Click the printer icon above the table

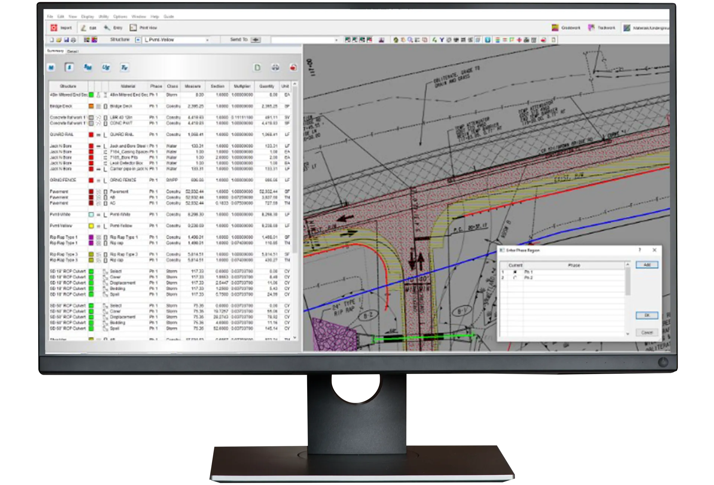[x=275, y=67]
